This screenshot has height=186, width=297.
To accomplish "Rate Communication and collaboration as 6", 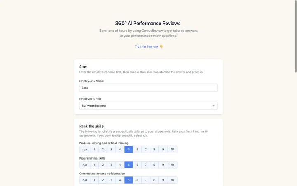I will tap(137, 180).
